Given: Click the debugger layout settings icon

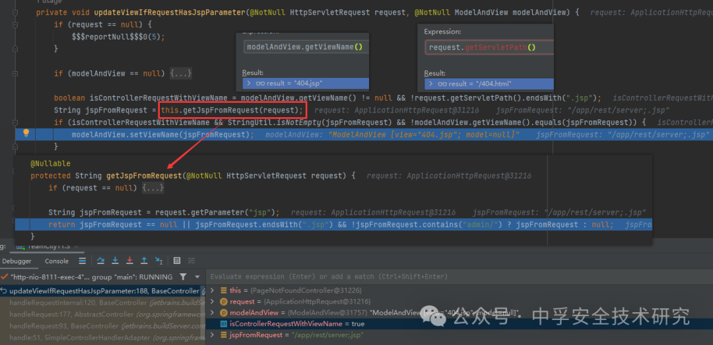Looking at the screenshot, I should point(83,261).
